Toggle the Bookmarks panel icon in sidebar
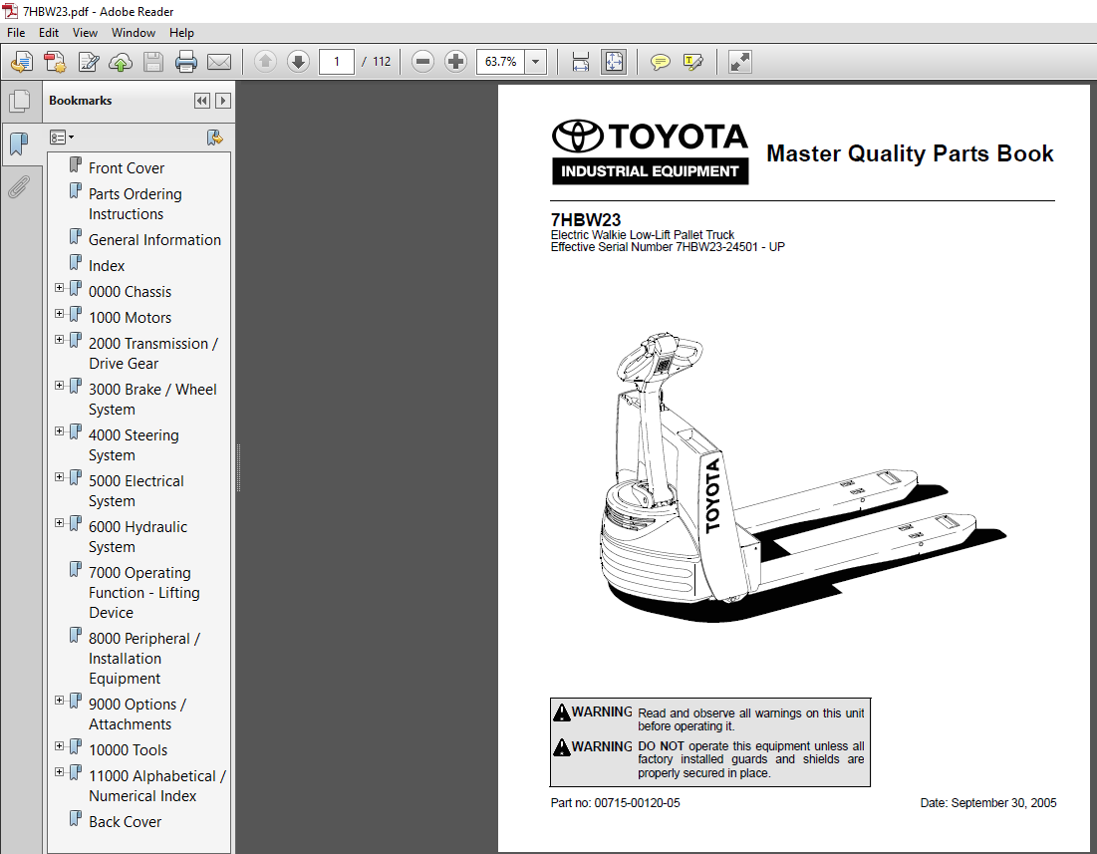Image resolution: width=1097 pixels, height=854 pixels. (x=19, y=144)
